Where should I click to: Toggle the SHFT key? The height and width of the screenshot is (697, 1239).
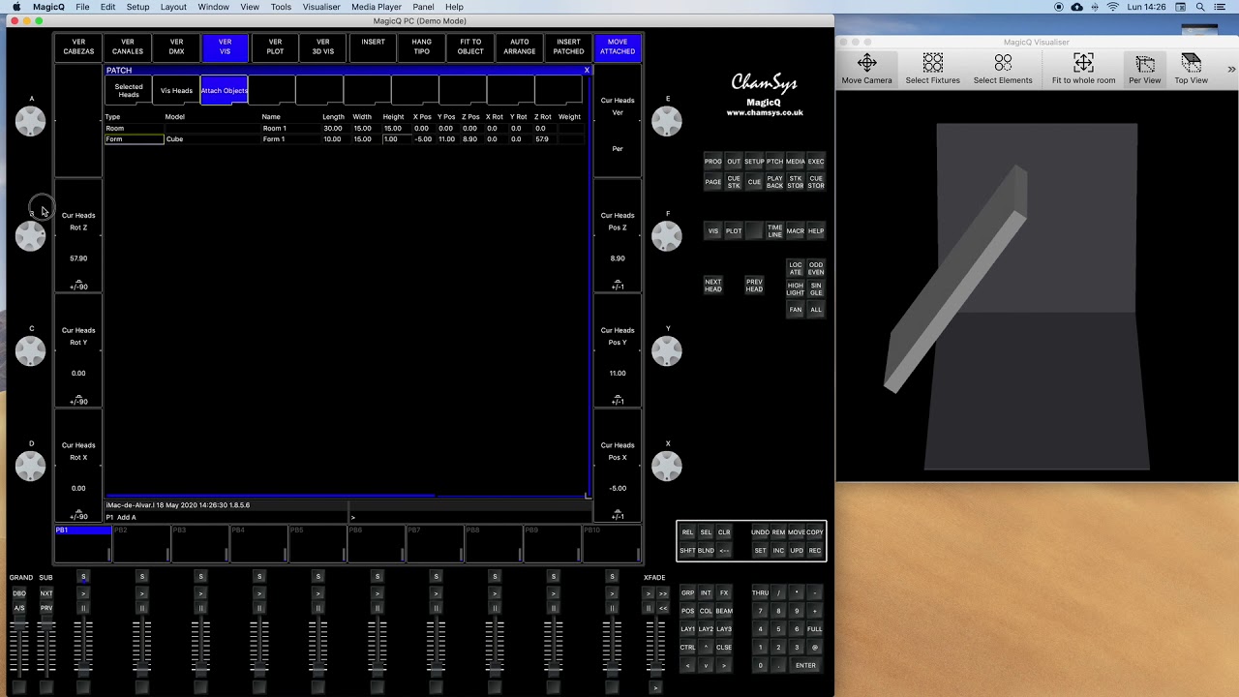coord(687,551)
